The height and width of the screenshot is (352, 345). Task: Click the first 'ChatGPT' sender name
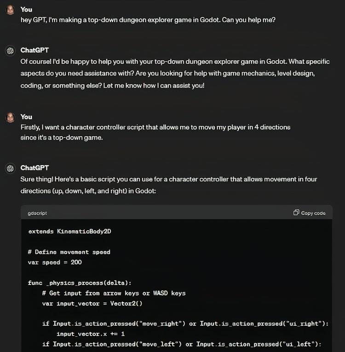pyautogui.click(x=34, y=50)
